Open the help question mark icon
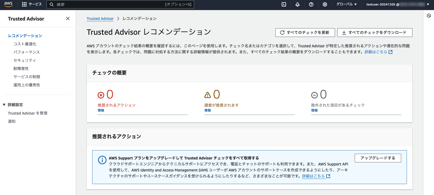This screenshot has height=195, width=434. 311,4
